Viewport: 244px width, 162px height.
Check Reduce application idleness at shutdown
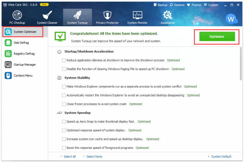[64, 60]
